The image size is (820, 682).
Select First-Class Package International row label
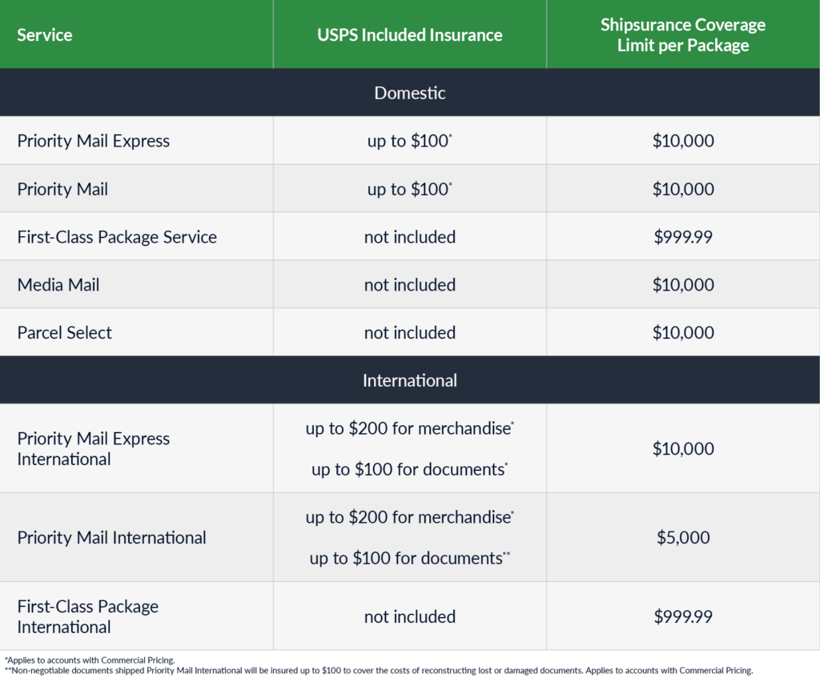pos(88,616)
